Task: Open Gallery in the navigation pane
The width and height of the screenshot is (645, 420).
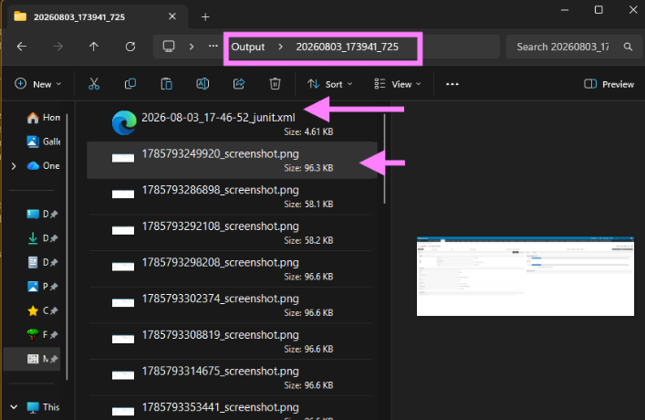Action: (43, 142)
